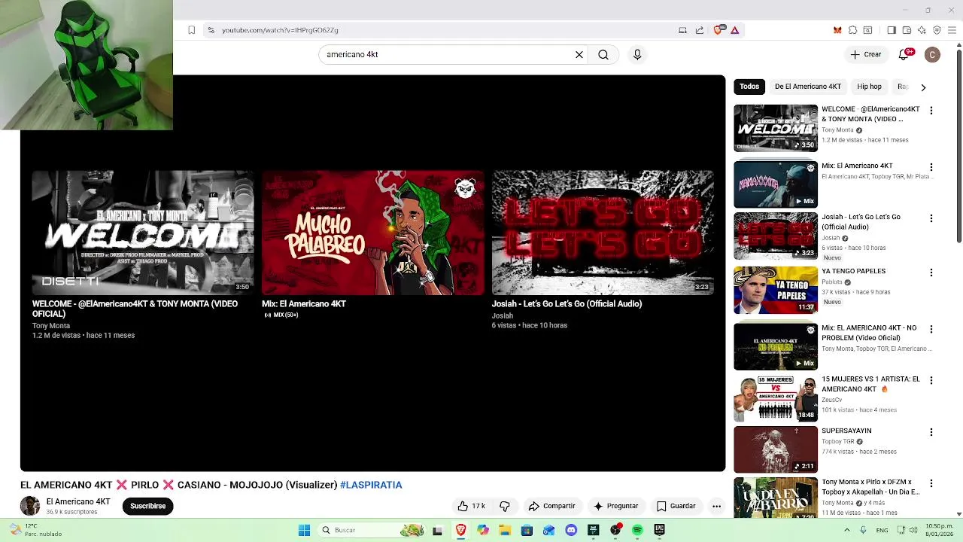963x542 pixels.
Task: Open options for WELCOME sidebar video
Action: tap(931, 111)
